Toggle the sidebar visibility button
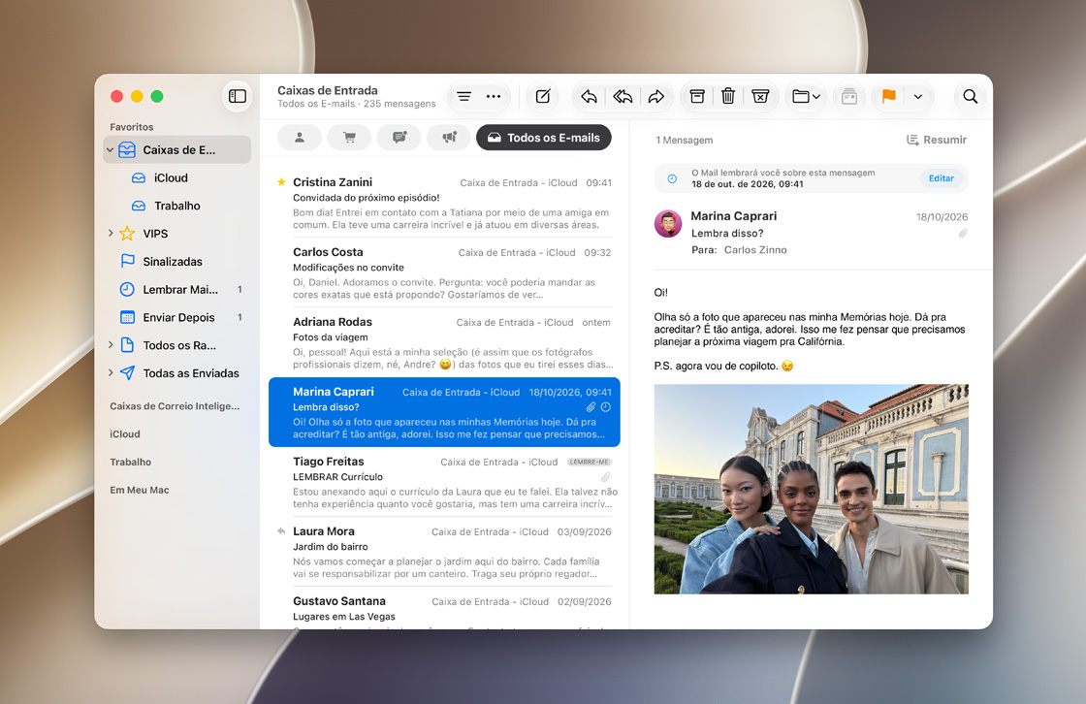1086x704 pixels. point(237,96)
